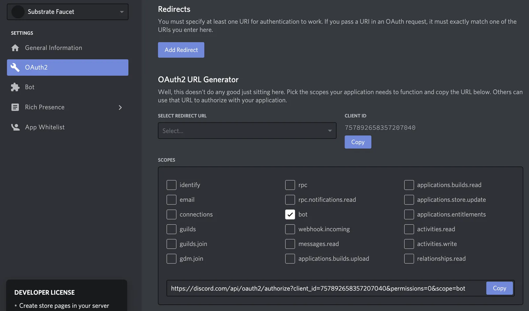
Task: Enable the identify scope checkbox
Action: (x=171, y=185)
